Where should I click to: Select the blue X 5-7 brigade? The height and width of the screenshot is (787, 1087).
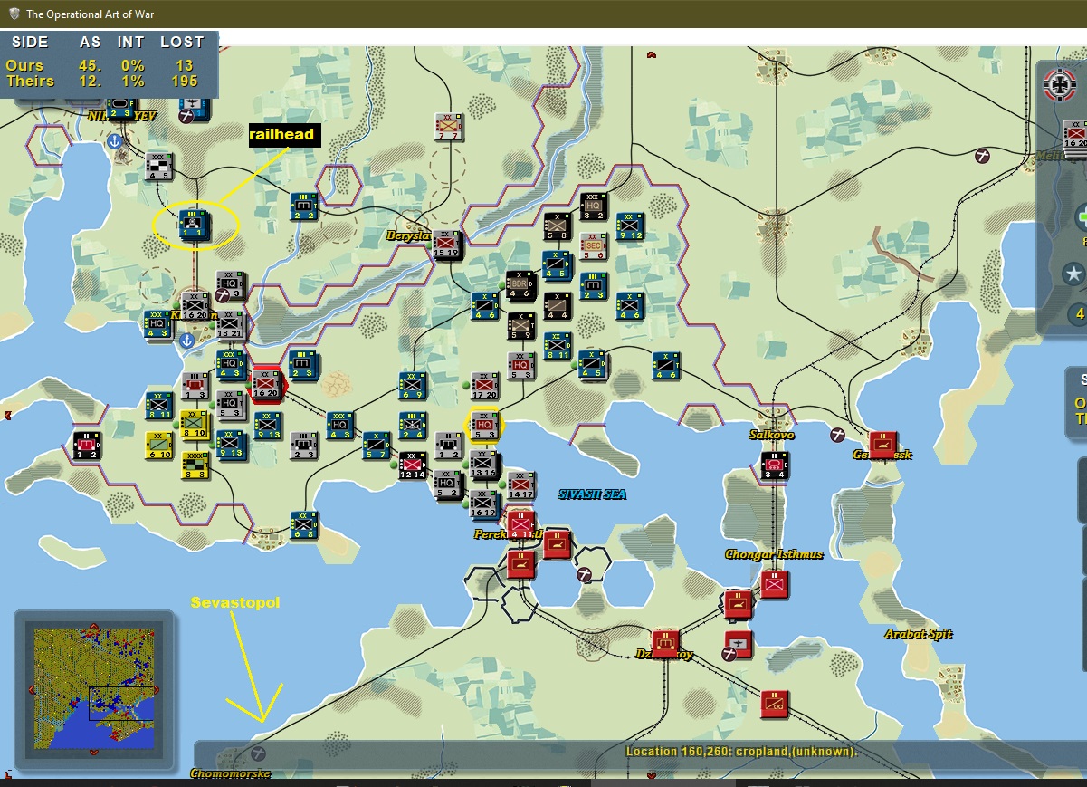coord(377,445)
